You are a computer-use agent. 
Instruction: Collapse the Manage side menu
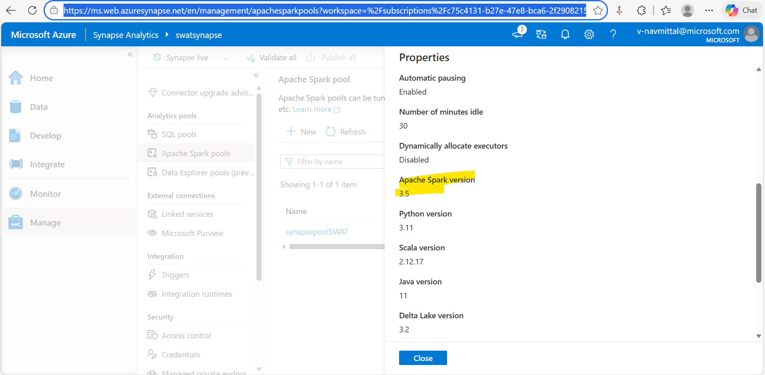(x=256, y=75)
